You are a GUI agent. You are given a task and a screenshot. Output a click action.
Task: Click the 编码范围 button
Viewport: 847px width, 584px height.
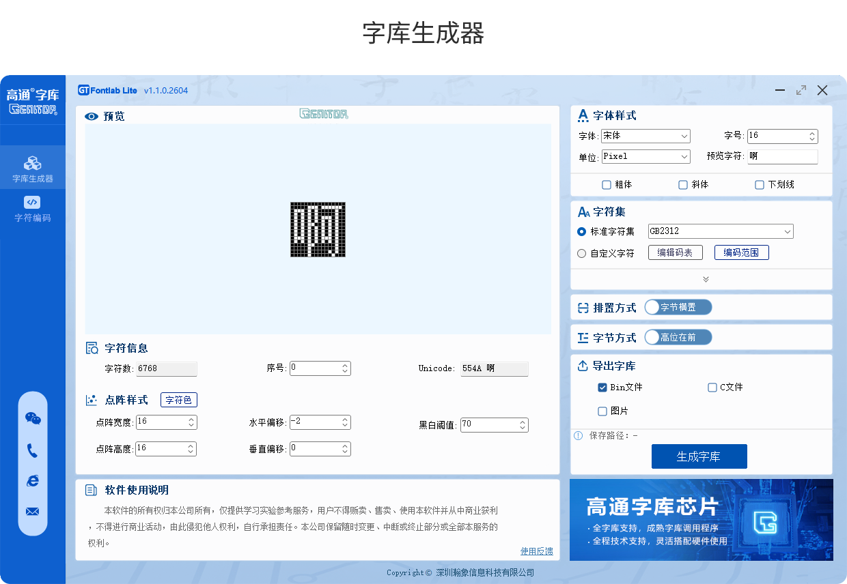[741, 252]
